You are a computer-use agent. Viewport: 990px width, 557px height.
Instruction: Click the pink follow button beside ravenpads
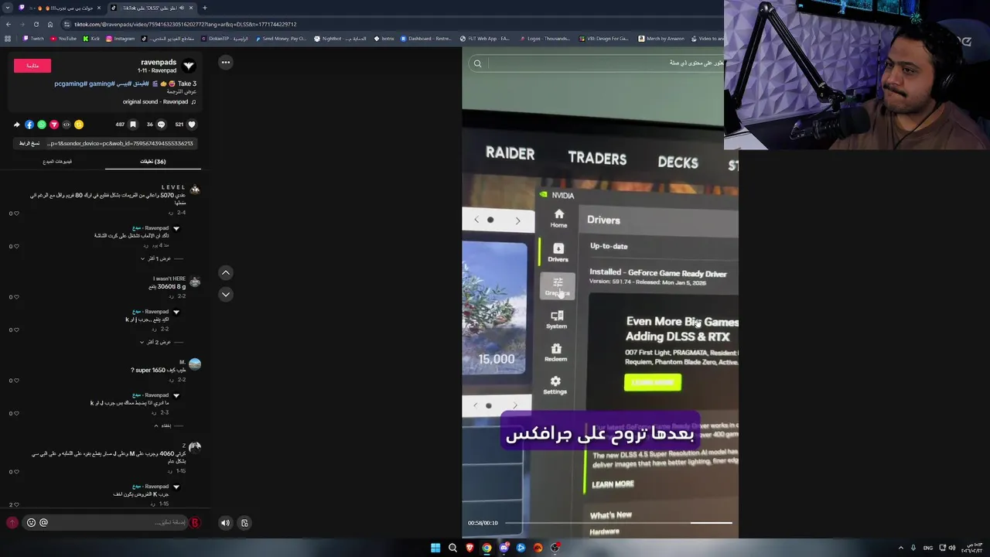tap(32, 66)
